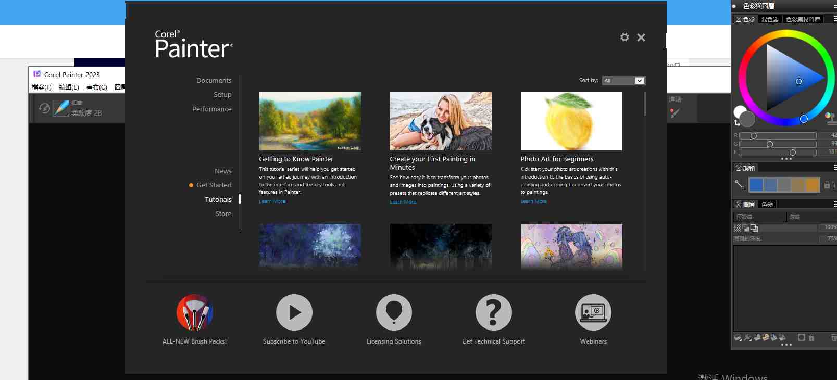
Task: Expand layers panel bottom three-dots handle
Action: tap(786, 345)
